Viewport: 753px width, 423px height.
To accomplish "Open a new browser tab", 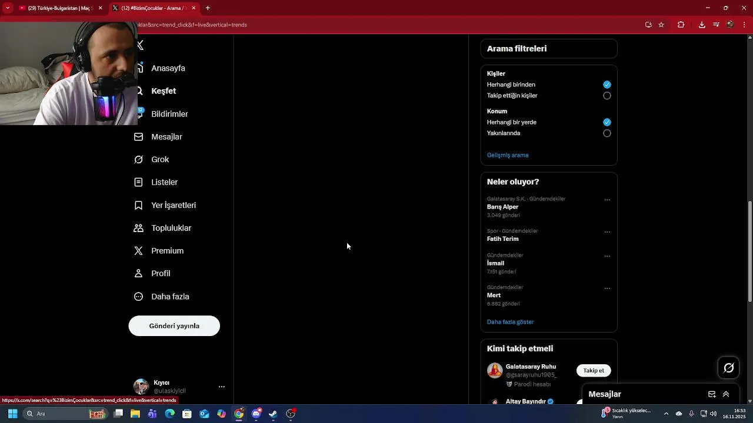I will 208,8.
